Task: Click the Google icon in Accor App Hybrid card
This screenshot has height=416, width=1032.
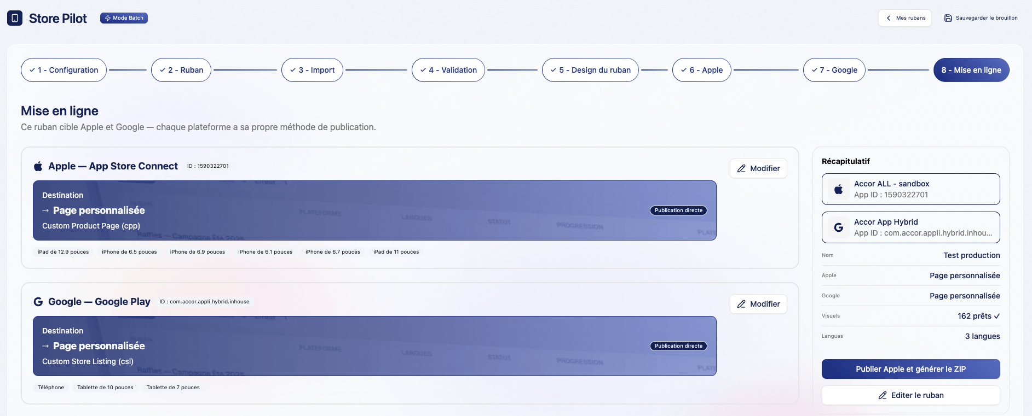Action: pos(838,227)
